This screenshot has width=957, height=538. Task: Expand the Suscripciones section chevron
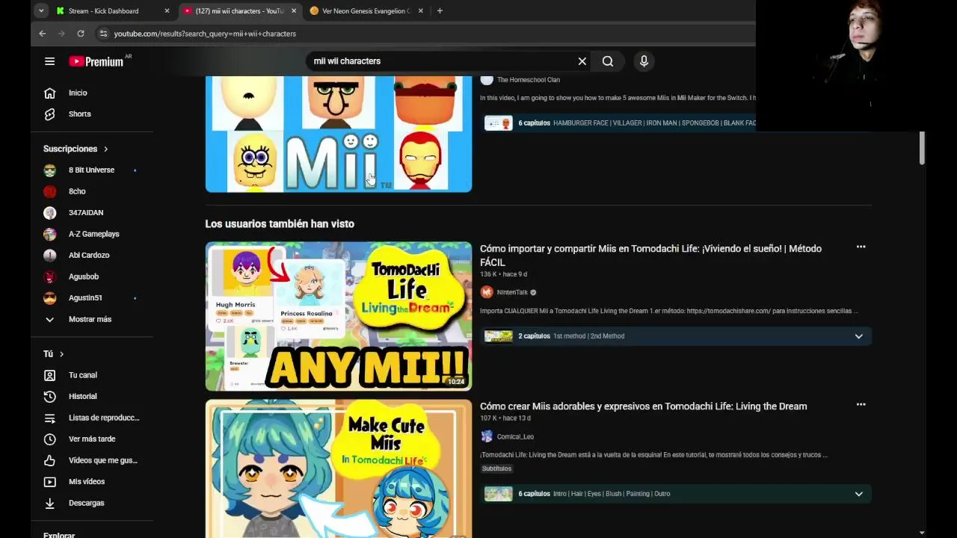tap(105, 149)
